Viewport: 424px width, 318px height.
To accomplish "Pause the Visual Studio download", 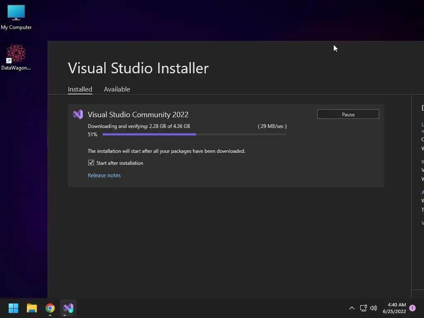I will 348,114.
